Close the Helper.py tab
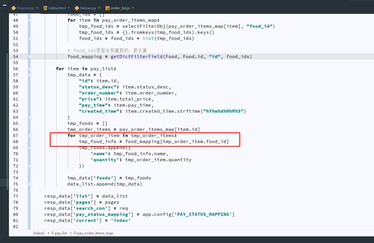This screenshot has width=374, height=243. [99, 8]
